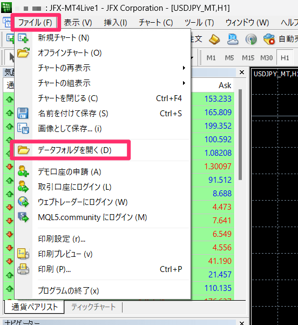Screen dimensions: 298x325
Task: Click the web trader globe icon
Action: click(x=23, y=202)
